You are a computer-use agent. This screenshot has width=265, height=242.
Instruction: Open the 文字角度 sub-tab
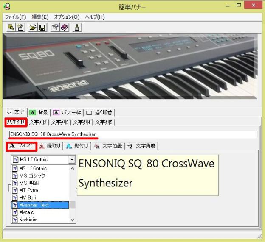pos(141,146)
